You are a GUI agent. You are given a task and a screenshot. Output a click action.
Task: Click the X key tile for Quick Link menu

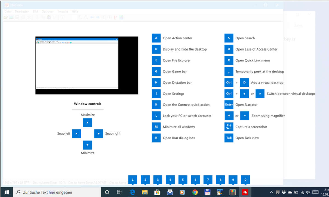pos(229,60)
